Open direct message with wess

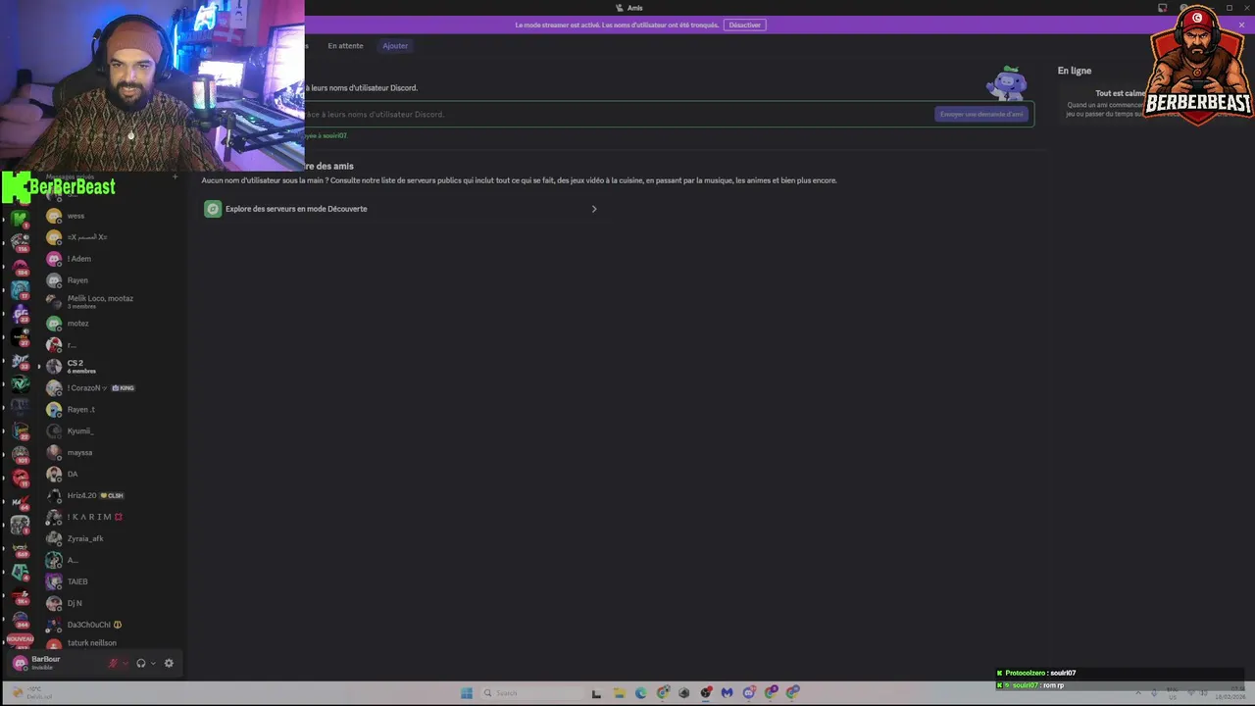[110, 216]
